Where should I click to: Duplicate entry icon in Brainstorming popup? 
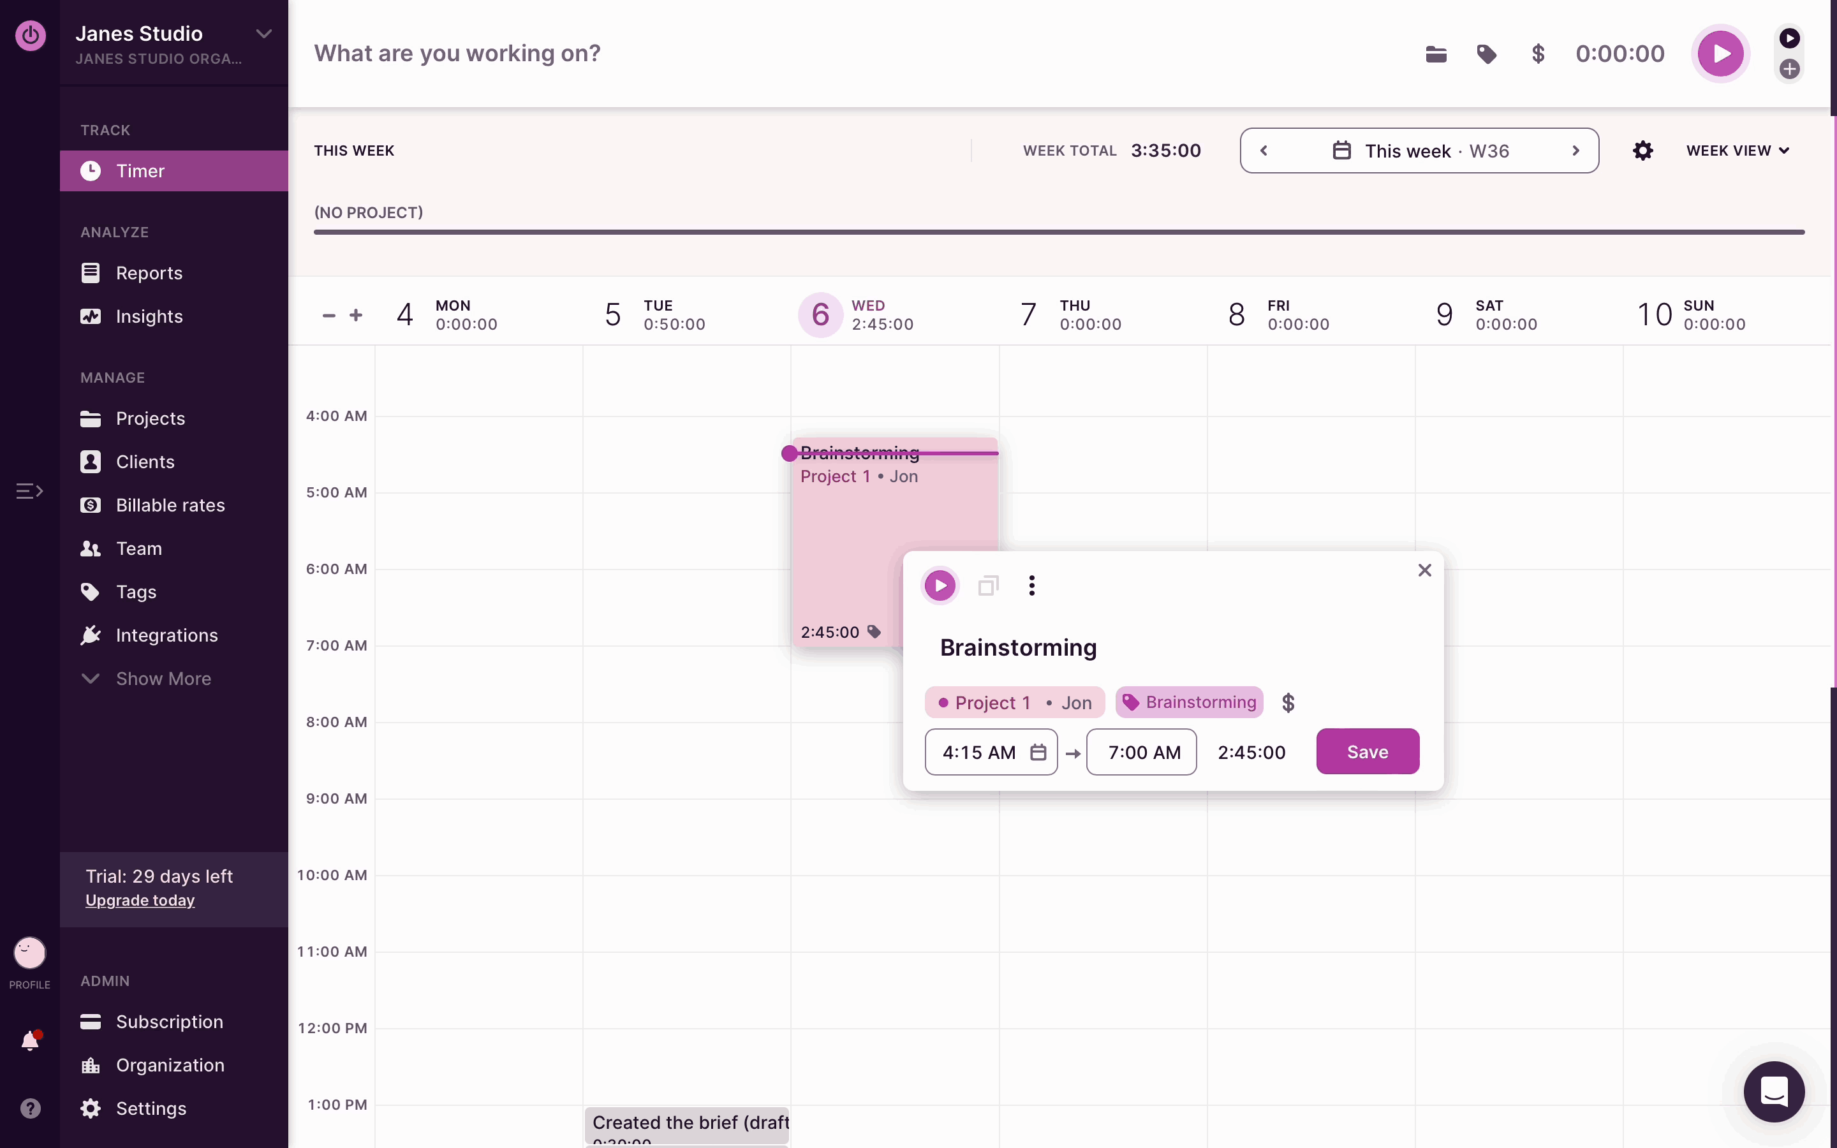coord(987,585)
